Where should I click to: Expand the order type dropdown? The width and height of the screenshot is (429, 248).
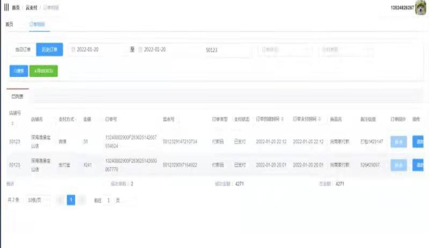tap(285, 50)
